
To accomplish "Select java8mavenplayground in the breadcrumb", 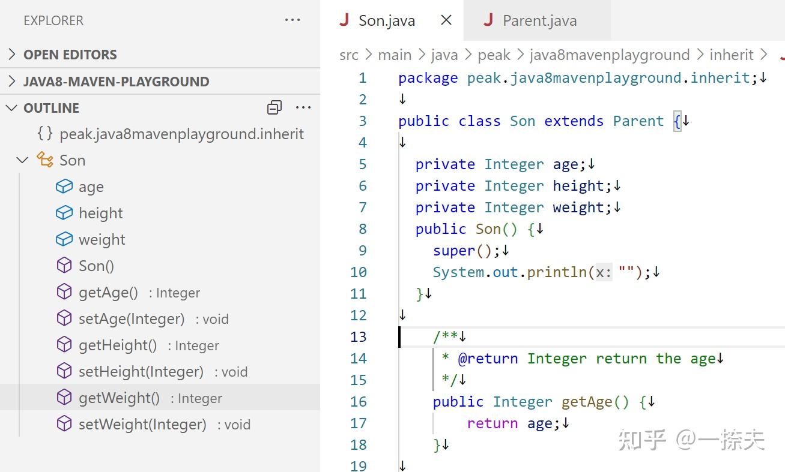I will 610,55.
